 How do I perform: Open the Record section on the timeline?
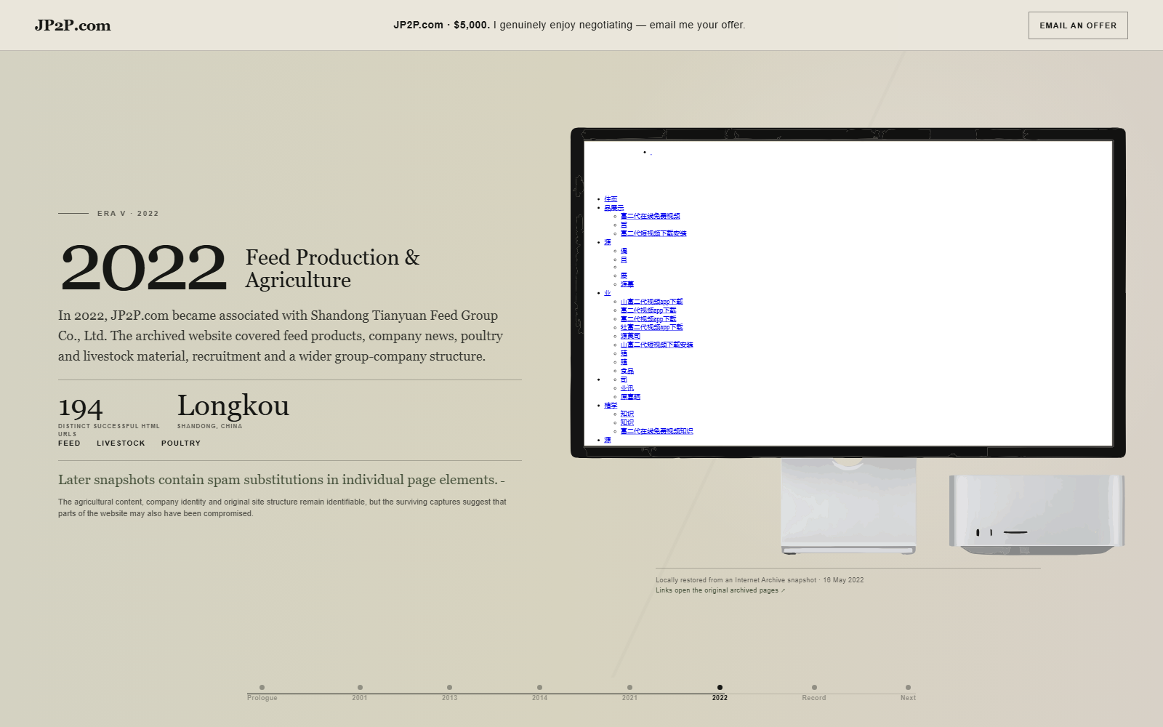(814, 692)
